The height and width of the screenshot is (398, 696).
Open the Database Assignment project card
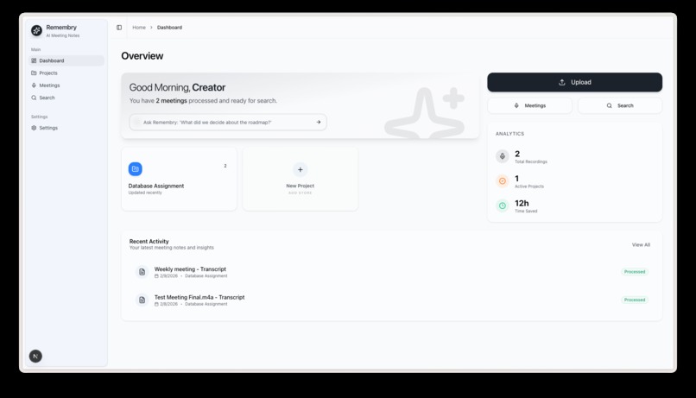pyautogui.click(x=179, y=179)
